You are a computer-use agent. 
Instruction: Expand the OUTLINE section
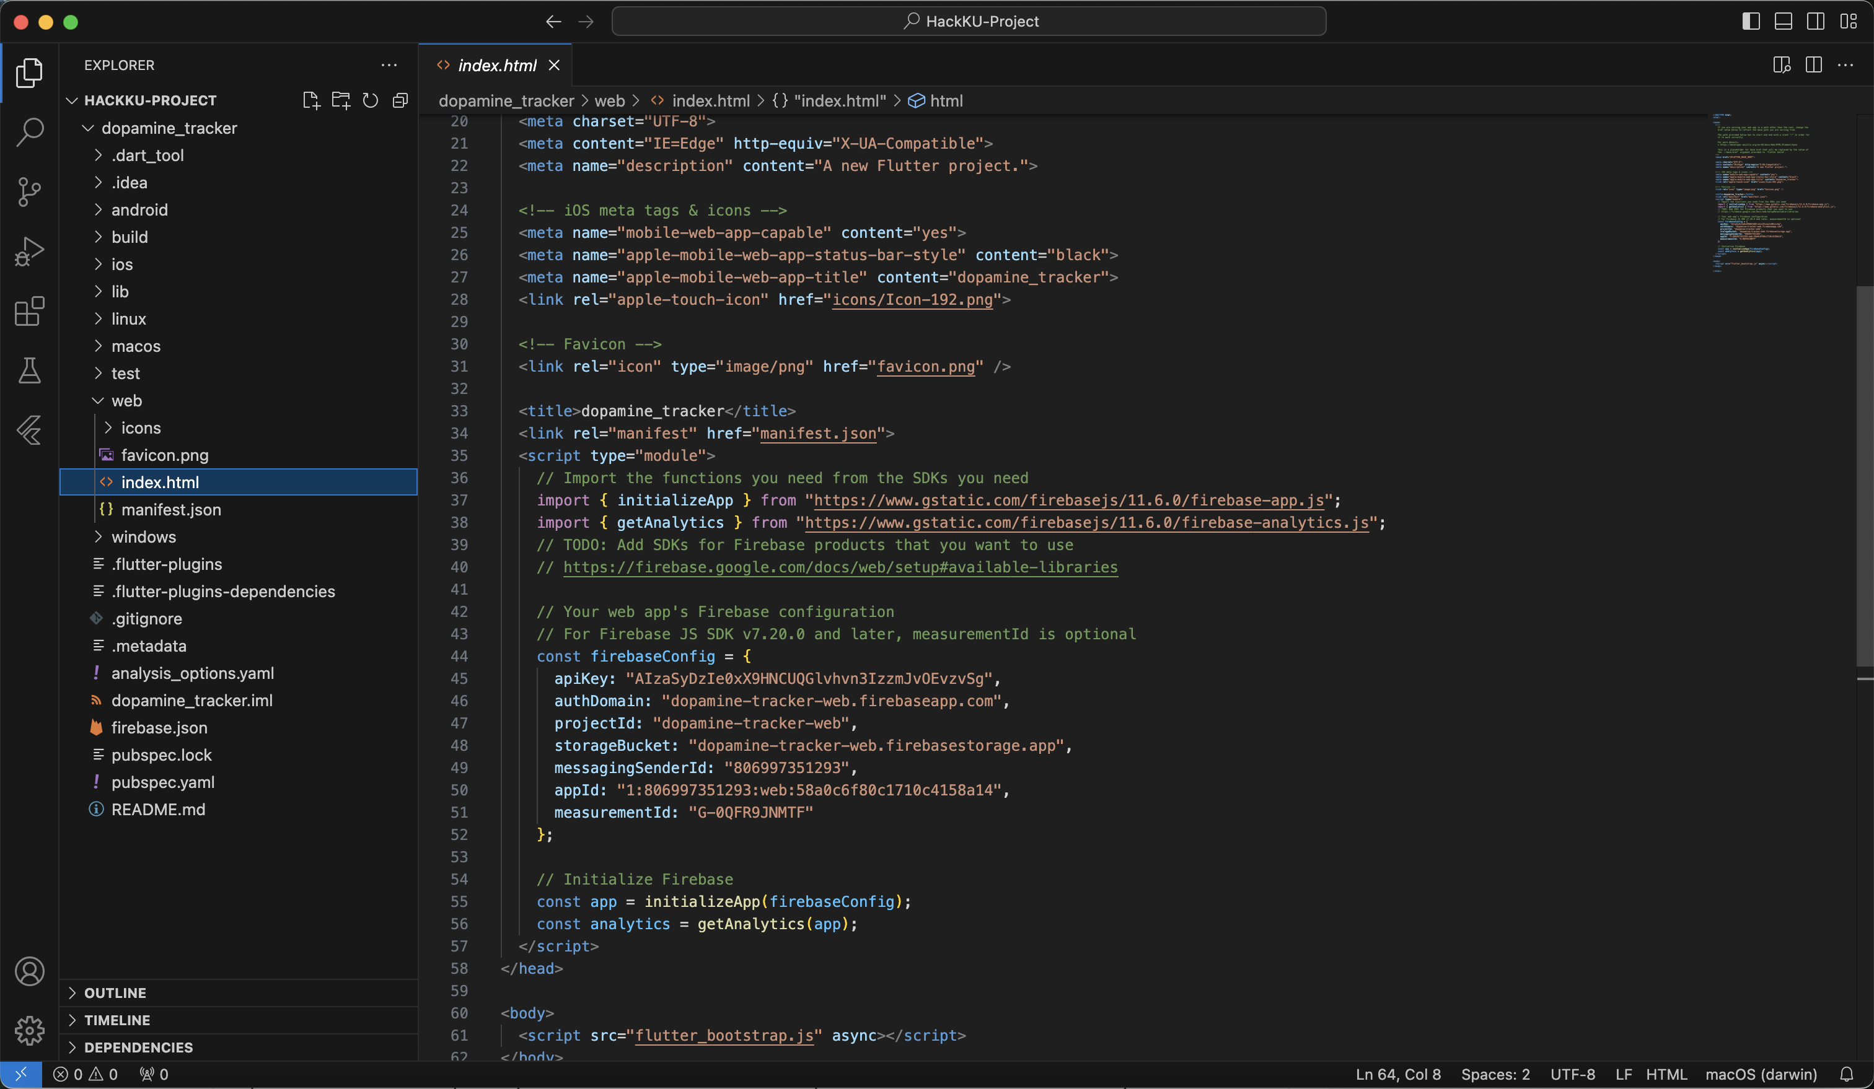point(115,992)
